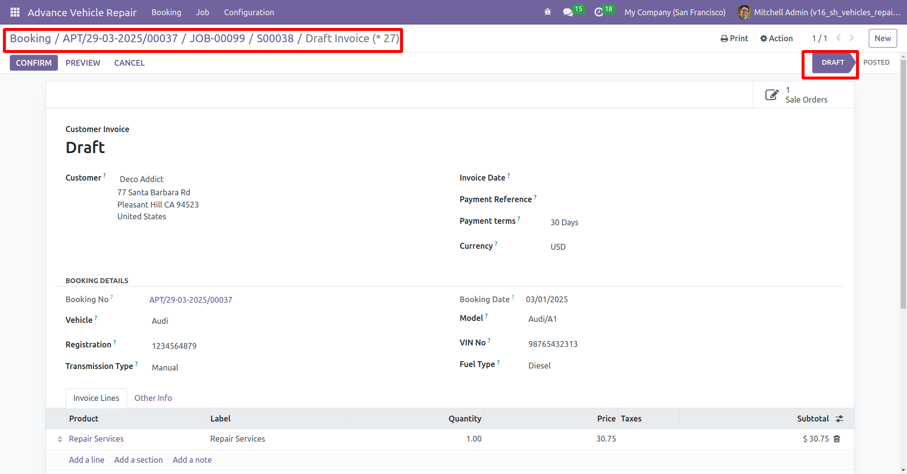Open breadcrumb S00038
Image resolution: width=907 pixels, height=474 pixels.
pyautogui.click(x=275, y=38)
